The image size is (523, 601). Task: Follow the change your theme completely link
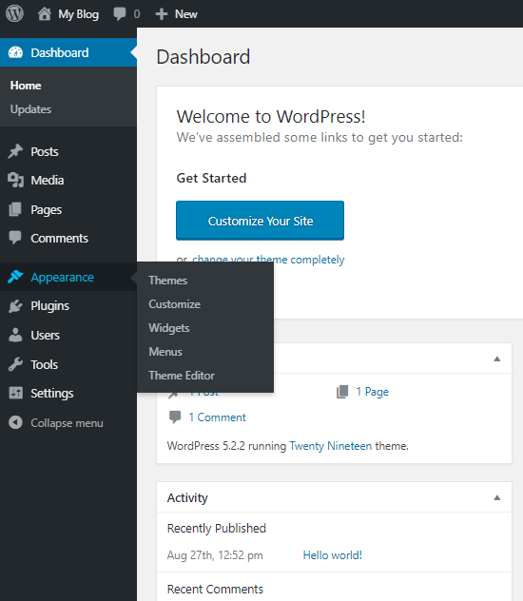268,259
